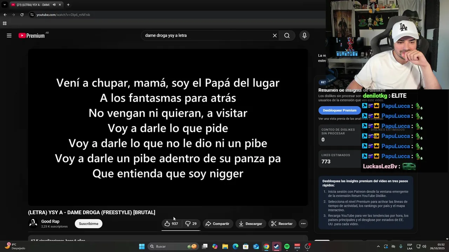The image size is (449, 252).
Task: Open the ESP LAA language switcher
Action: click(x=410, y=246)
